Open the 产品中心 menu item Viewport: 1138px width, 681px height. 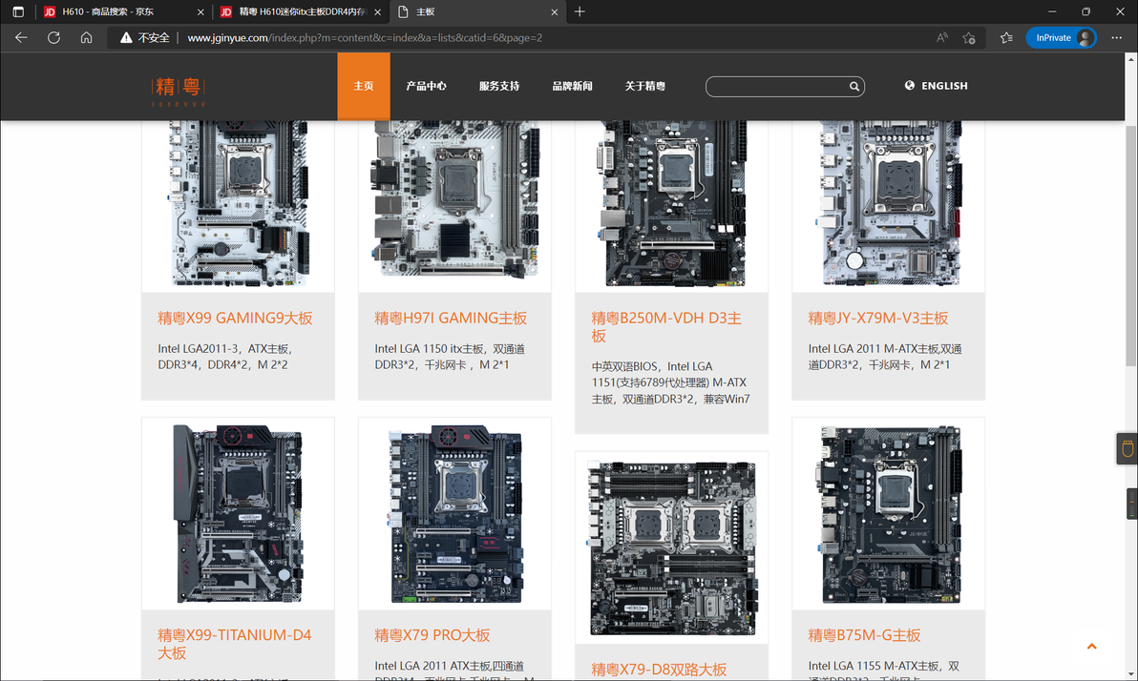426,86
